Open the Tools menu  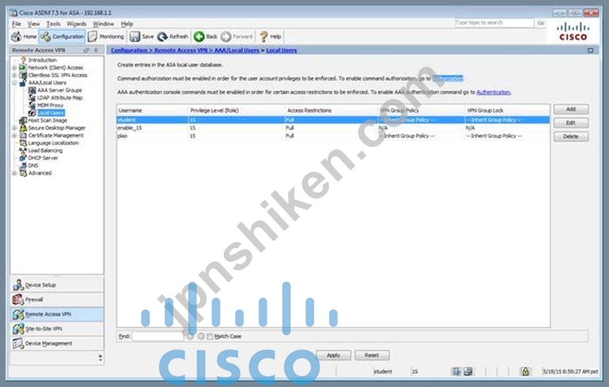coord(53,24)
